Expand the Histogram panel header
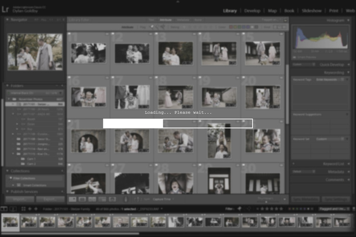356x237 pixels. [x=335, y=20]
